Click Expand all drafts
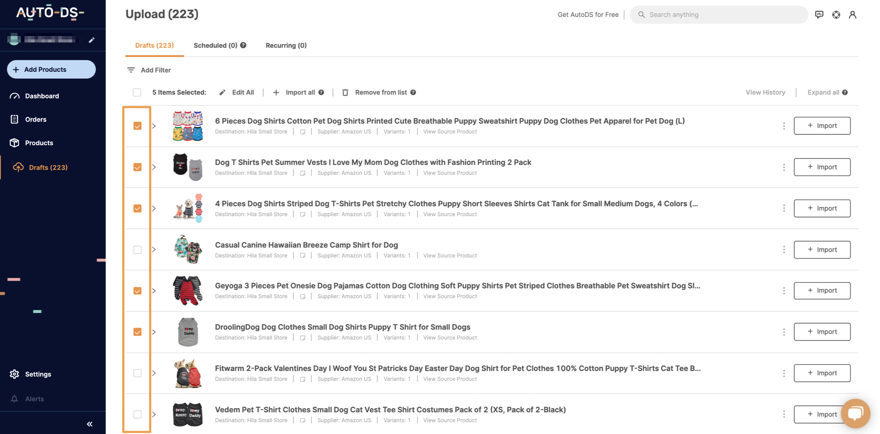 click(x=823, y=92)
